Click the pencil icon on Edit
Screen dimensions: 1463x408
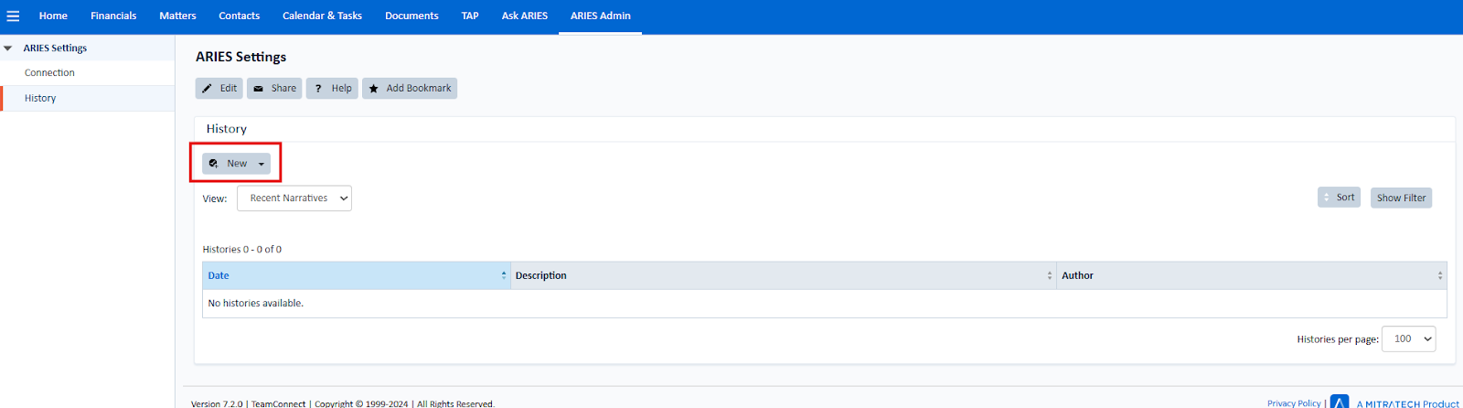click(208, 89)
